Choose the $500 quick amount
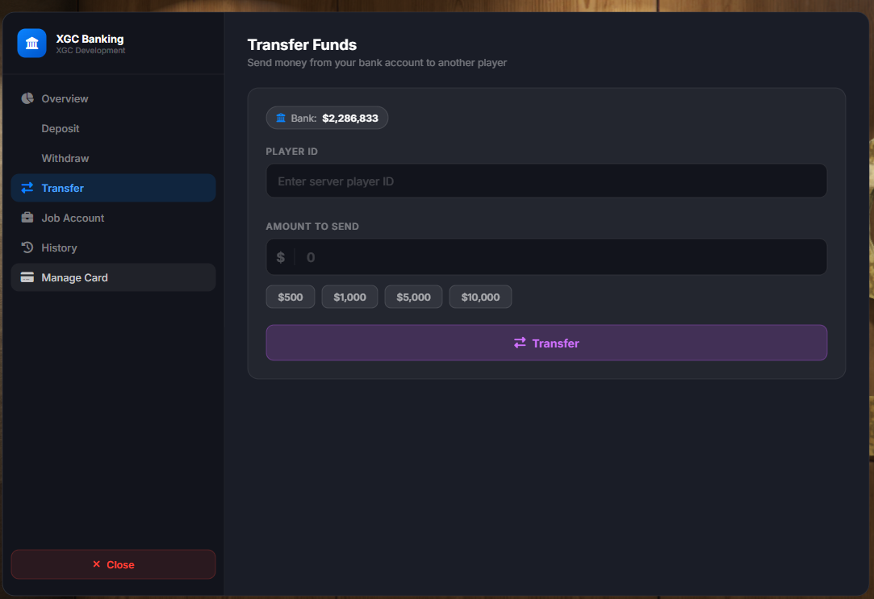Viewport: 874px width, 599px height. [291, 297]
